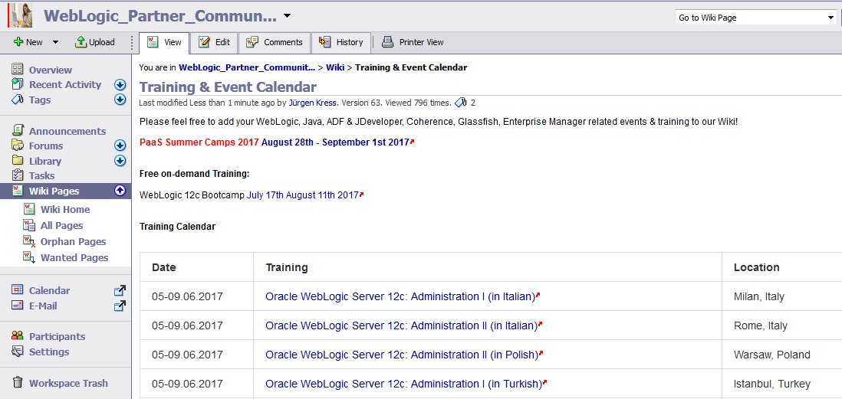This screenshot has width=842, height=399.
Task: Expand the Recent Activity section arrow
Action: [x=120, y=85]
